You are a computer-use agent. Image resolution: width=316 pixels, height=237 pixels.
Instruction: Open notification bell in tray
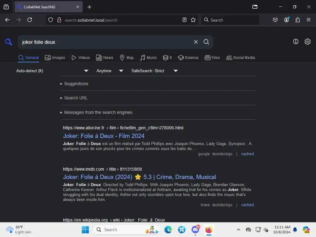295,230
